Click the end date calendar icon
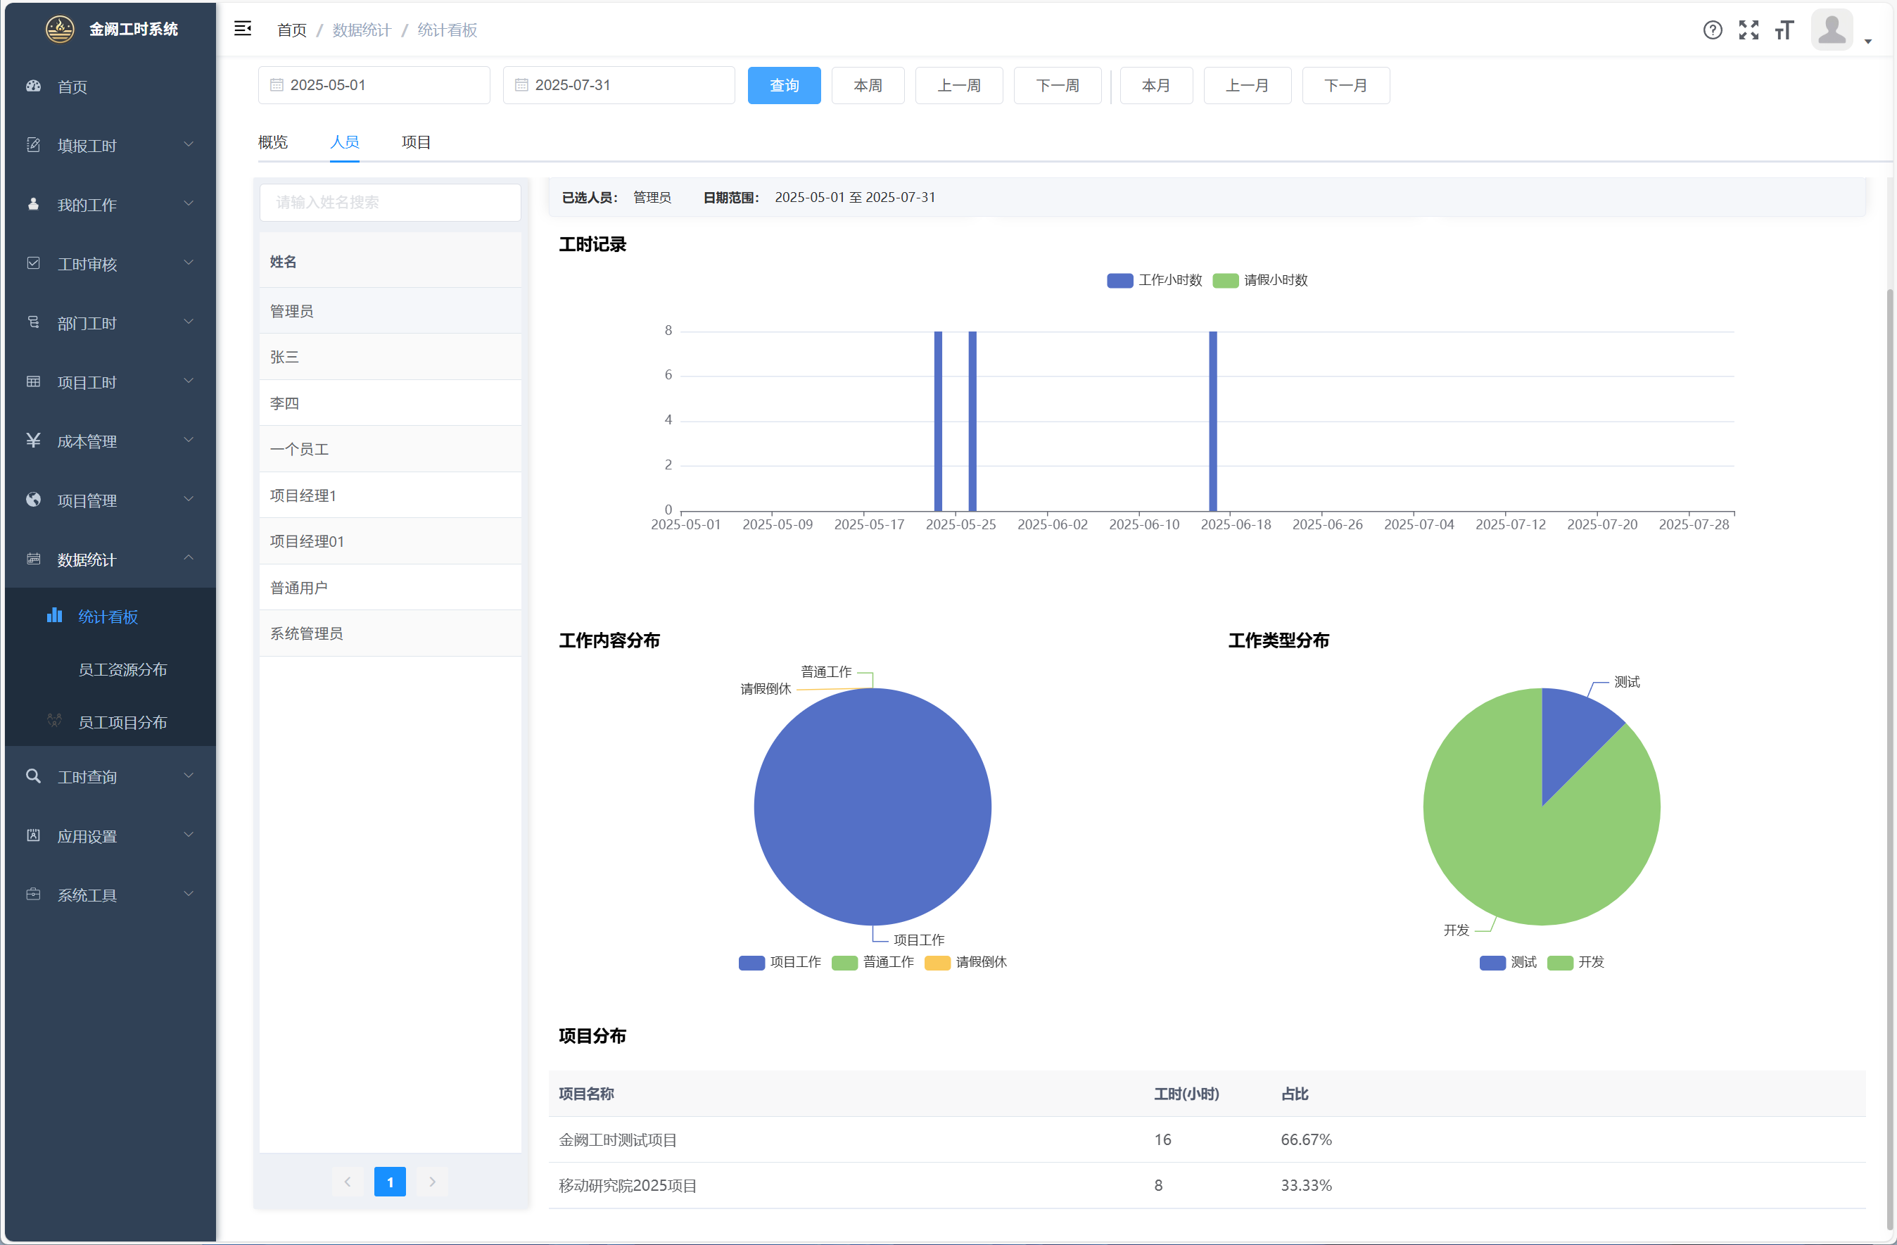Screen dimensions: 1897x1245 (x=521, y=85)
